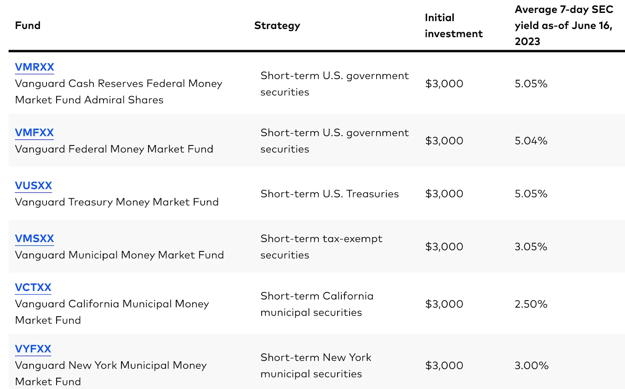625x389 pixels.
Task: Click the Short-term California municipal securities cell
Action: (x=317, y=304)
